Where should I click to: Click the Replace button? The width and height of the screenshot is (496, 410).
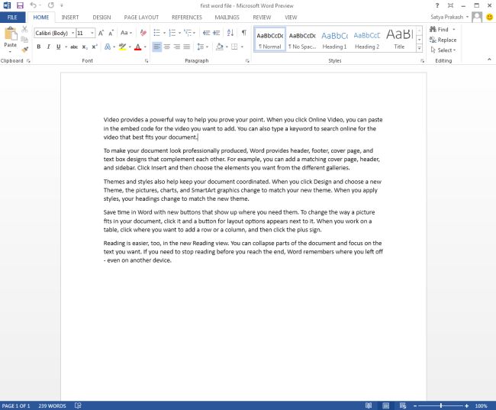[x=443, y=40]
